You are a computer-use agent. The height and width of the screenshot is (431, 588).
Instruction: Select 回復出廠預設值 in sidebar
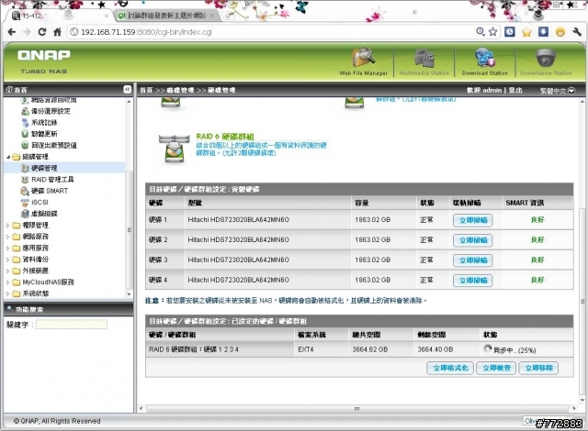point(53,145)
